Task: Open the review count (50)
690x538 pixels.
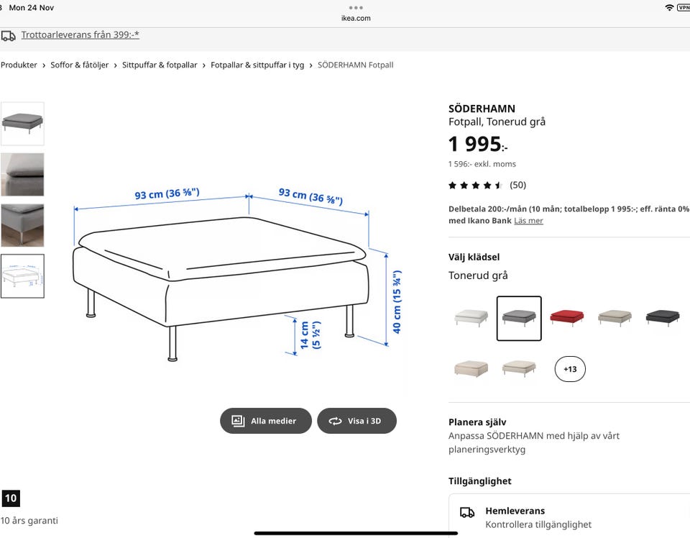Action: (x=517, y=185)
